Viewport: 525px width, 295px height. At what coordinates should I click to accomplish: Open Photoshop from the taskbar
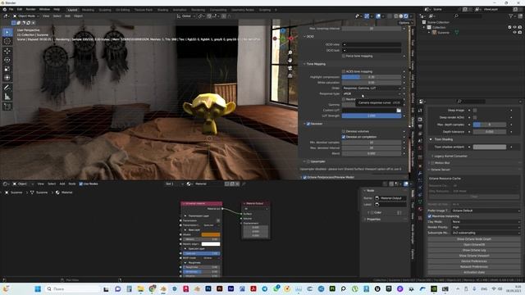tap(208, 288)
